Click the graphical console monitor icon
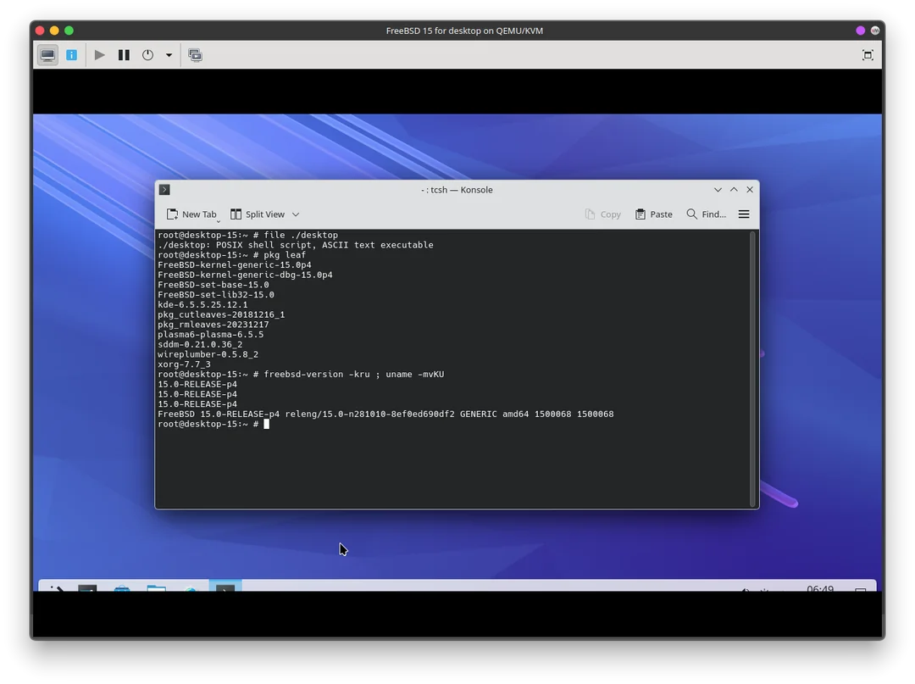Viewport: 915px width, 684px height. coord(48,55)
